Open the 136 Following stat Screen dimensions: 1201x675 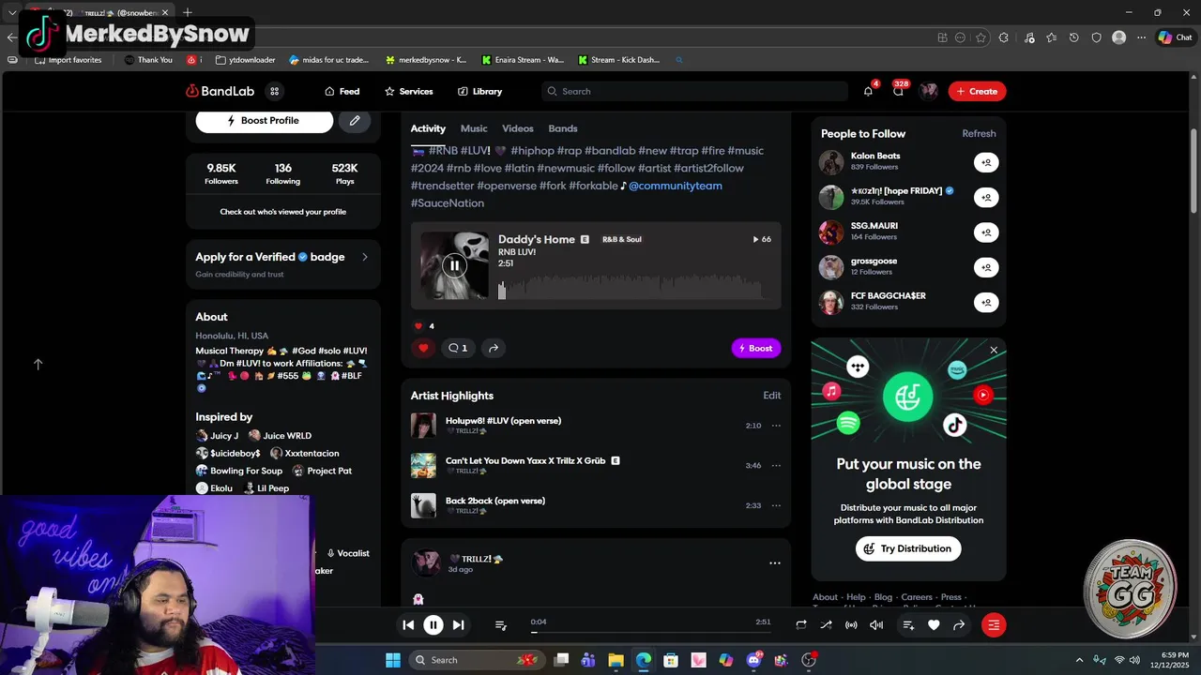[283, 173]
